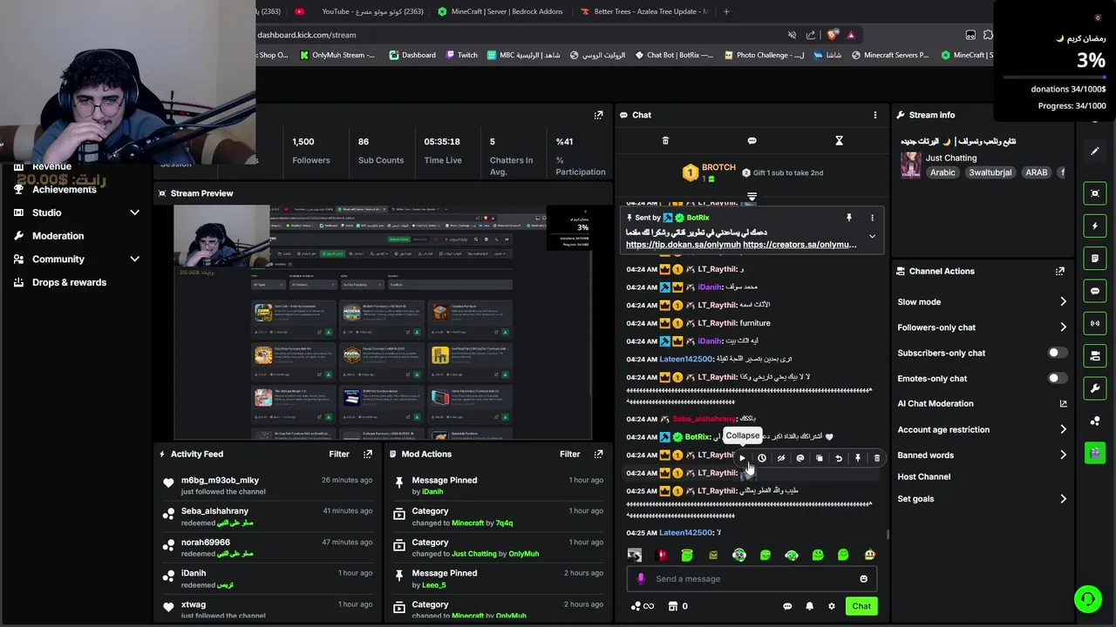Screen dimensions: 1116x627
Task: Click Filter in Mod Actions header
Action: click(x=569, y=454)
